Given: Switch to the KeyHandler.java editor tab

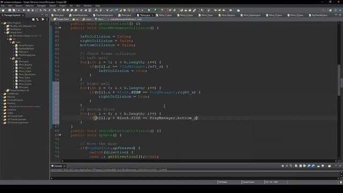Looking at the screenshot, I should point(318,15).
